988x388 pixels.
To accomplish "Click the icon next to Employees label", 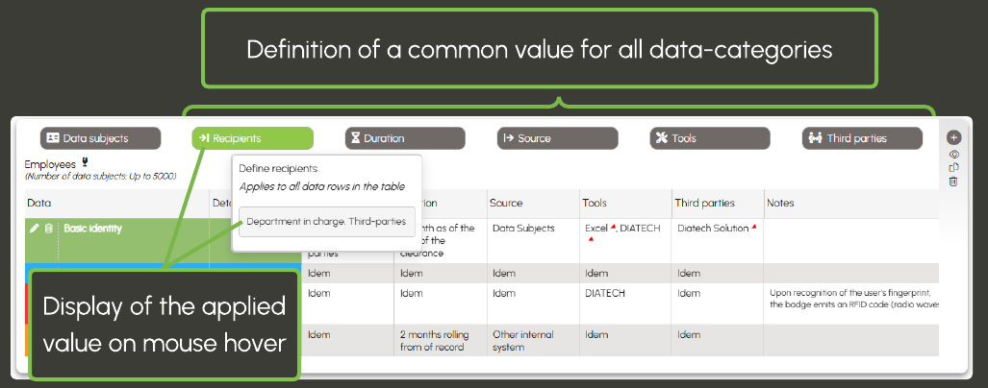I will tap(86, 162).
